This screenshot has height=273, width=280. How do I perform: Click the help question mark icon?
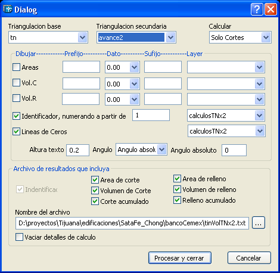[x=257, y=9]
